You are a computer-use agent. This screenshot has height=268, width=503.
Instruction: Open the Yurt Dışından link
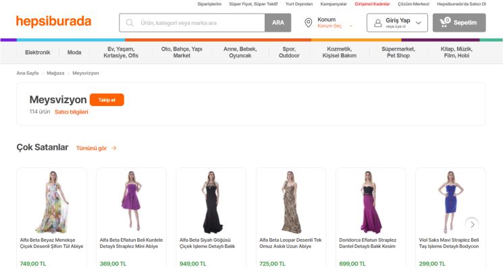[x=299, y=4]
